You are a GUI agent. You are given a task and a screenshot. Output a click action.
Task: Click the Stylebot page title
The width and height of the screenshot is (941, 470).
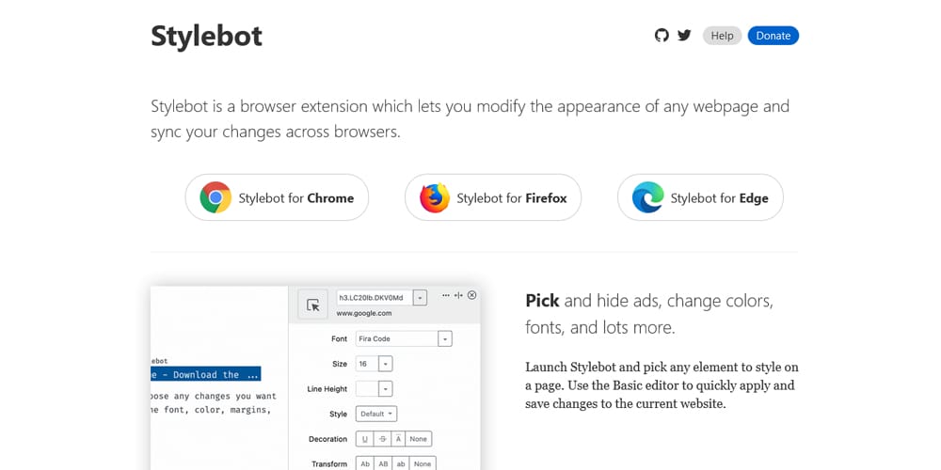[x=206, y=36]
